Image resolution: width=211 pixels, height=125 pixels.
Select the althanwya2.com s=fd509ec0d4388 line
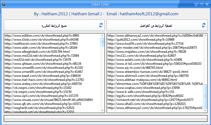tap(155, 36)
